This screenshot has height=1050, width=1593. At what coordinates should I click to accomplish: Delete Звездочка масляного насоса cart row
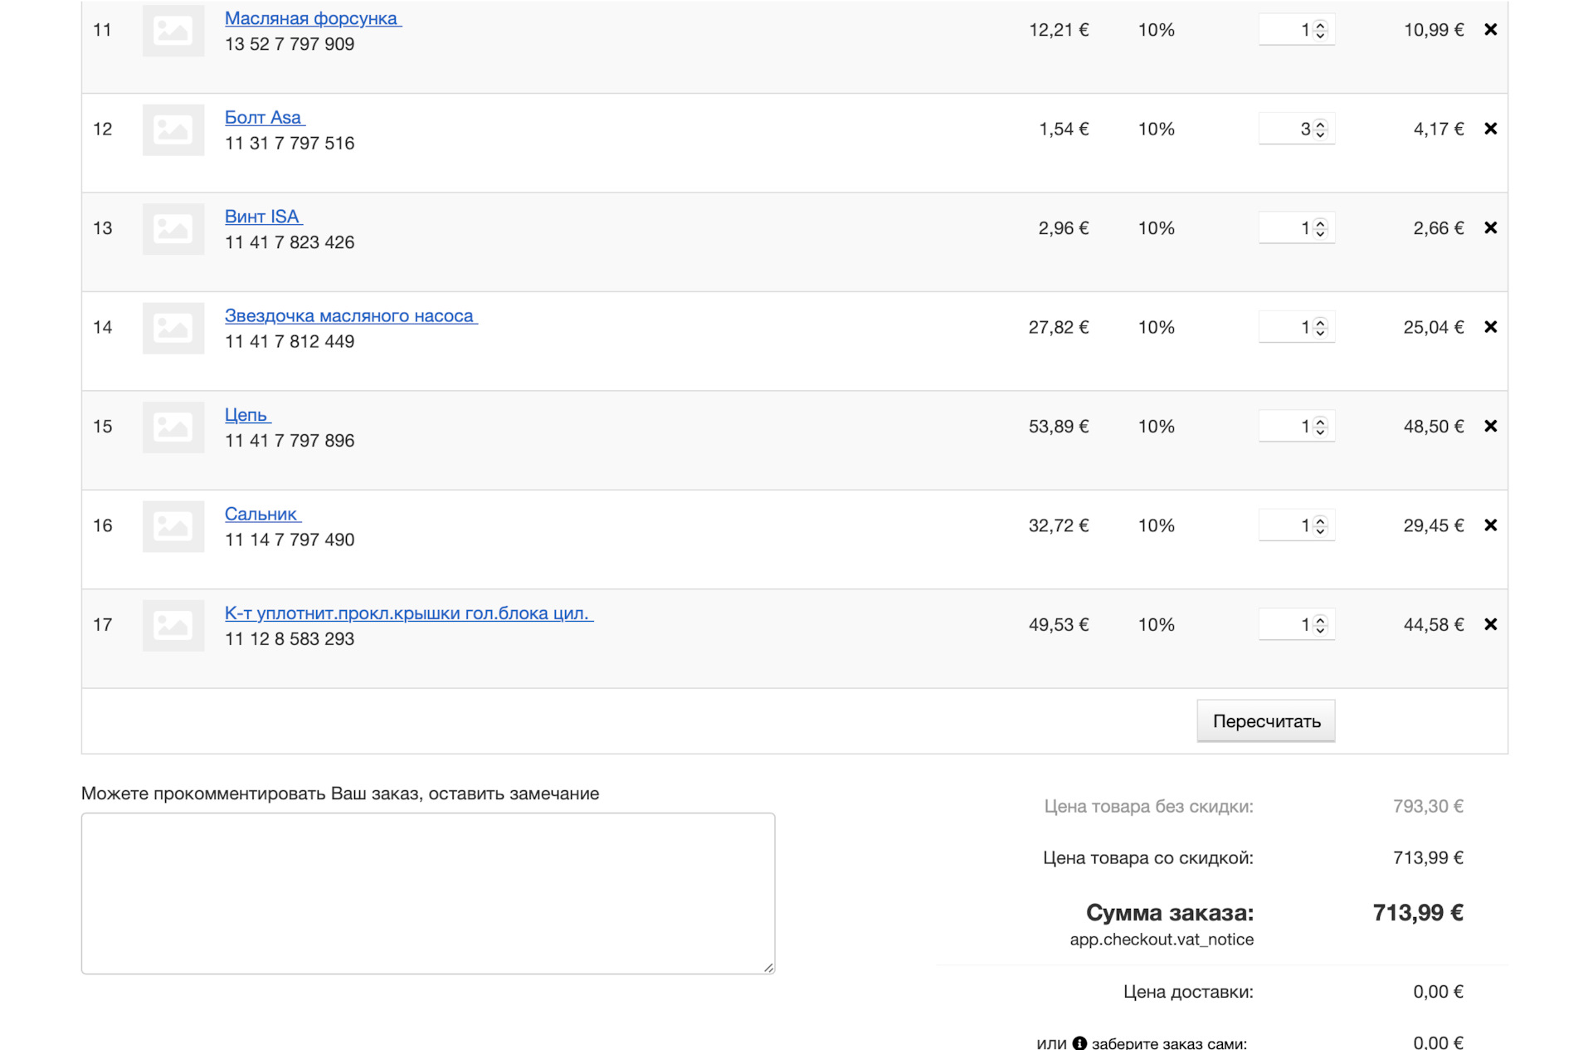[x=1490, y=327]
